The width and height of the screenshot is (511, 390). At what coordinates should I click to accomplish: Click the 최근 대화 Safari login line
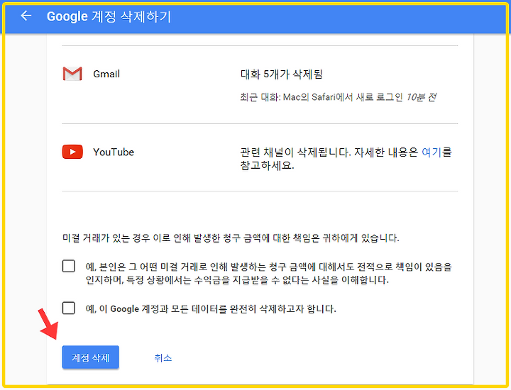pos(339,97)
